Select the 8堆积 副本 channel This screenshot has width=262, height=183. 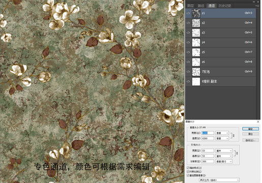[x=221, y=81]
